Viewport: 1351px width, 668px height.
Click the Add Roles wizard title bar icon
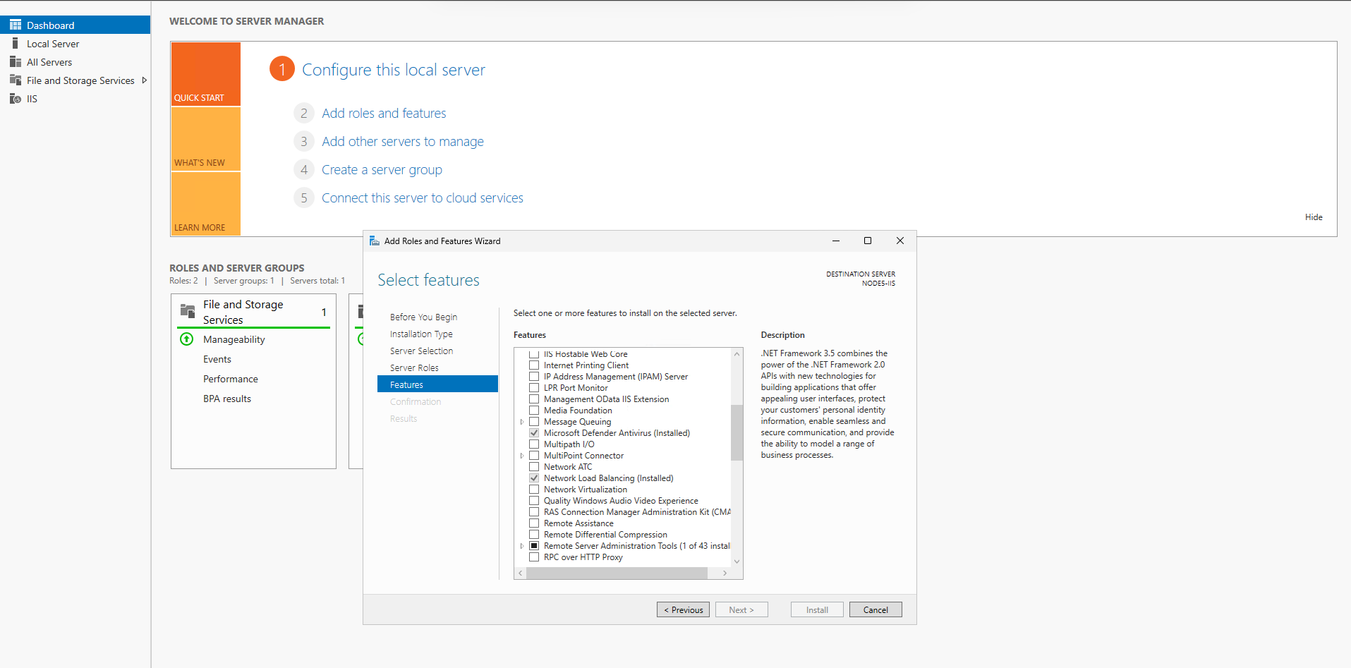click(375, 241)
